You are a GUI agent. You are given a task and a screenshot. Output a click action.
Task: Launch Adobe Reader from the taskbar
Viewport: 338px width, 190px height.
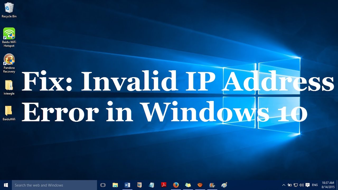[x=164, y=185]
